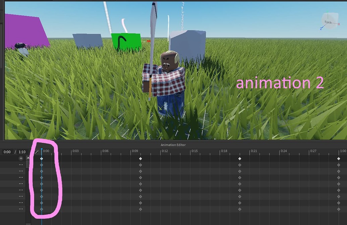The height and width of the screenshot is (225, 347).
Task: Click the blue playhead handle at the timeline top
Action: pyautogui.click(x=42, y=149)
